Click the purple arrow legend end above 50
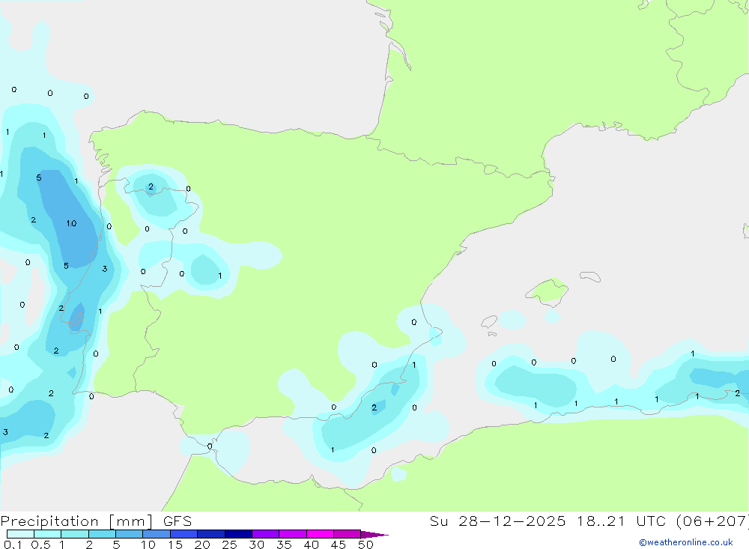Screen dimensions: 749x549 [x=374, y=535]
